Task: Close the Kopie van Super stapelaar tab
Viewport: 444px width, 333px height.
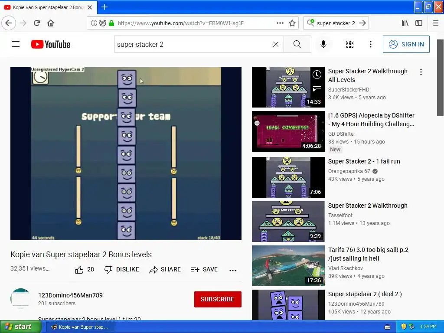Action: click(x=90, y=7)
